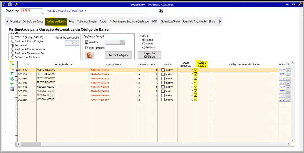The image size is (304, 153).
Task: Open the Controle de Custo tab
Action: pyautogui.click(x=33, y=22)
